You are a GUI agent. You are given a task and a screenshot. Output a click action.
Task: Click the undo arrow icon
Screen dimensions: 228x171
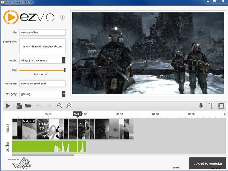pyautogui.click(x=39, y=106)
